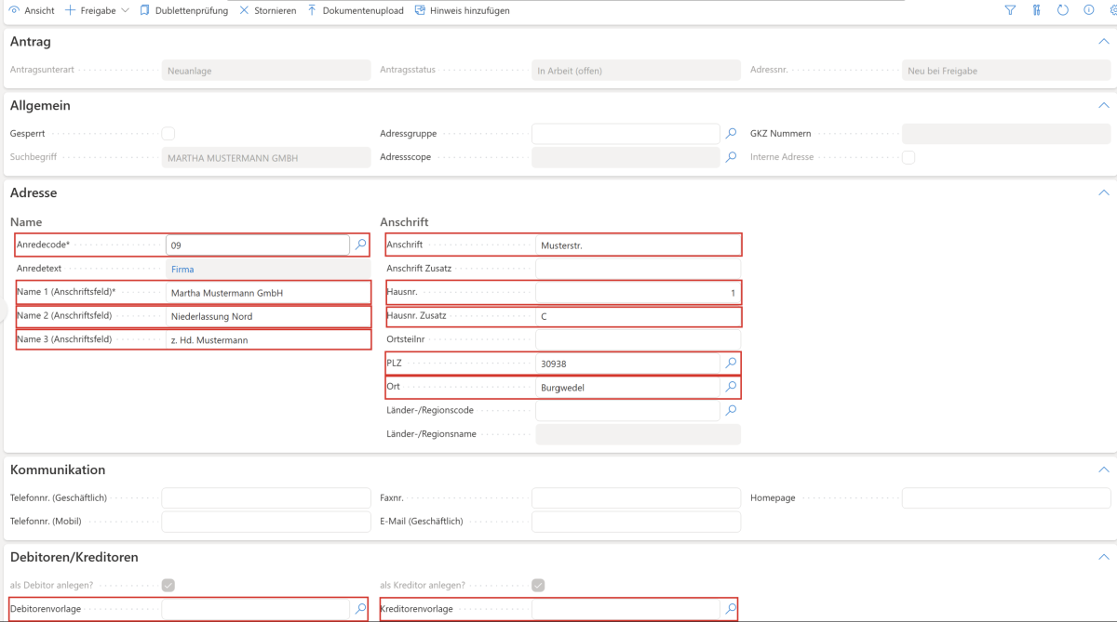Click the Firma Anredetext link
Screen dimensions: 1117x622
click(x=182, y=269)
